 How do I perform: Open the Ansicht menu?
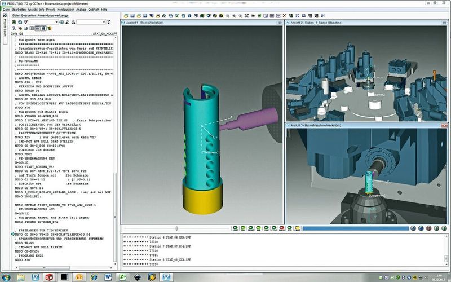point(33,10)
